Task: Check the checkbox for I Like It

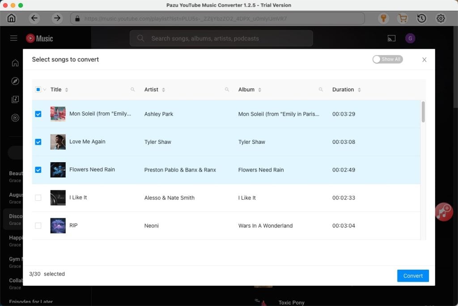Action: 38,198
